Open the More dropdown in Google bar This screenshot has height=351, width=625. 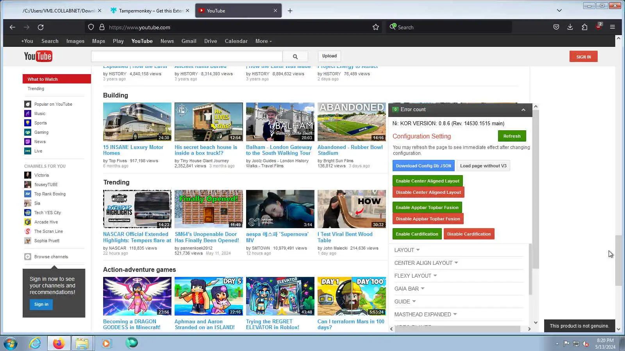(x=264, y=41)
